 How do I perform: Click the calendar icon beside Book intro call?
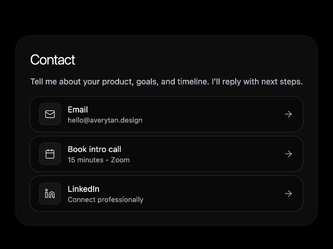50,154
